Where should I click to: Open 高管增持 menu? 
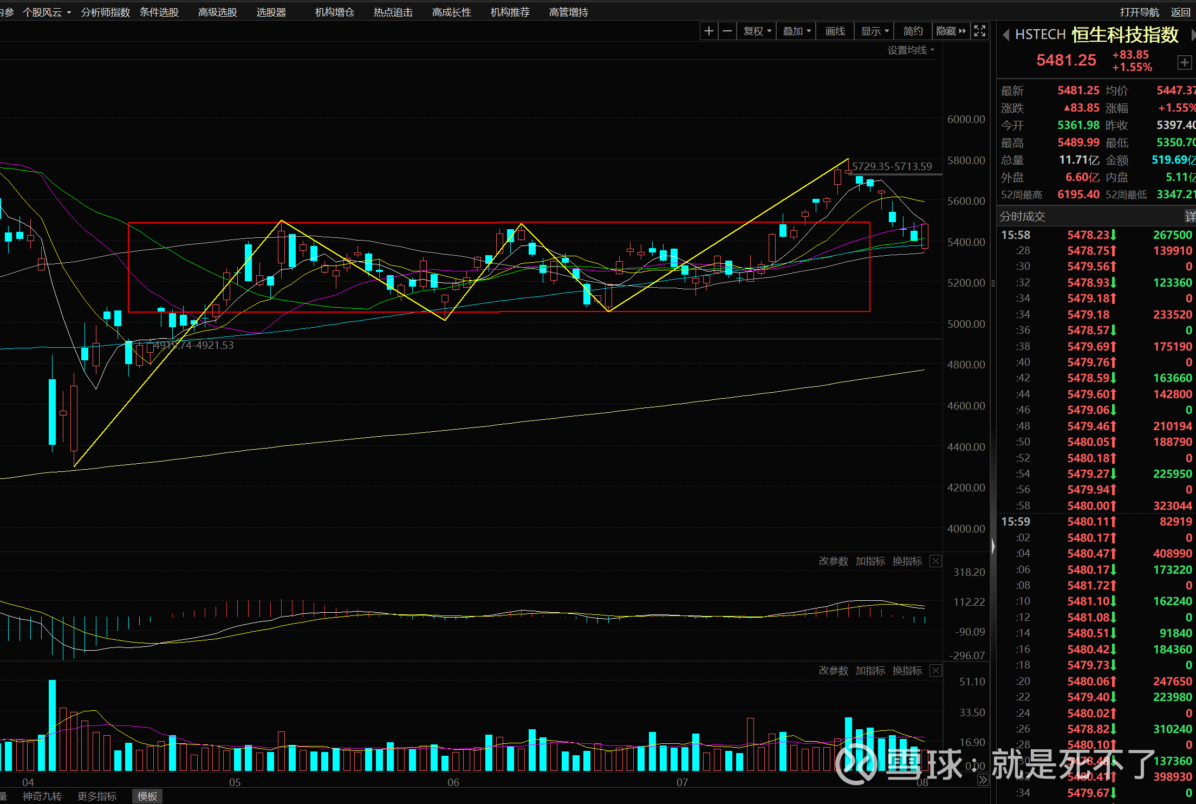[569, 12]
